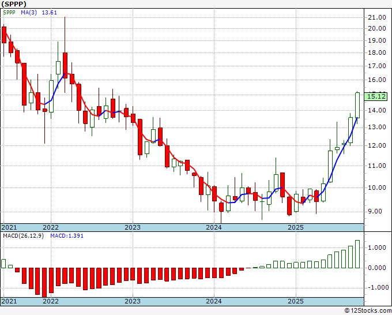Click 2025 on the price chart timeline
392x315 pixels.
point(296,227)
